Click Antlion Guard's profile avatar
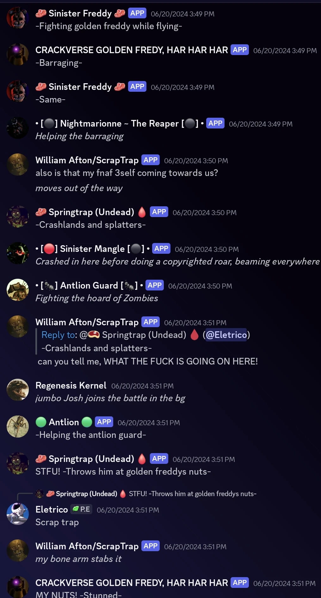Screen dimensions: 321x598 pyautogui.click(x=18, y=290)
